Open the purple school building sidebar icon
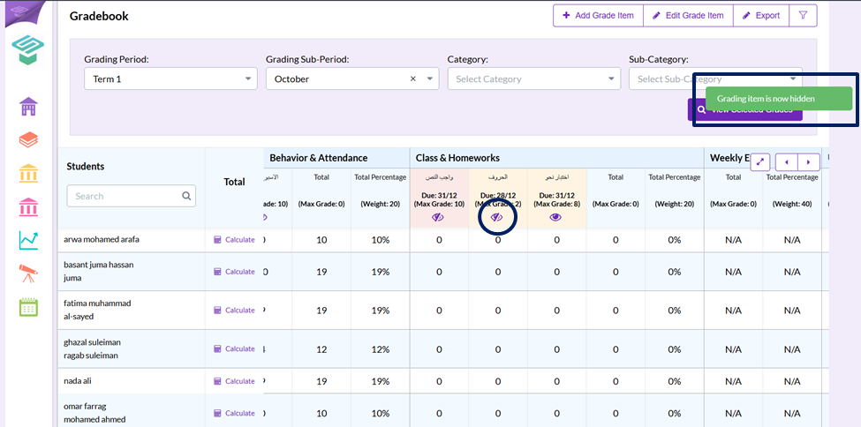 [x=28, y=107]
